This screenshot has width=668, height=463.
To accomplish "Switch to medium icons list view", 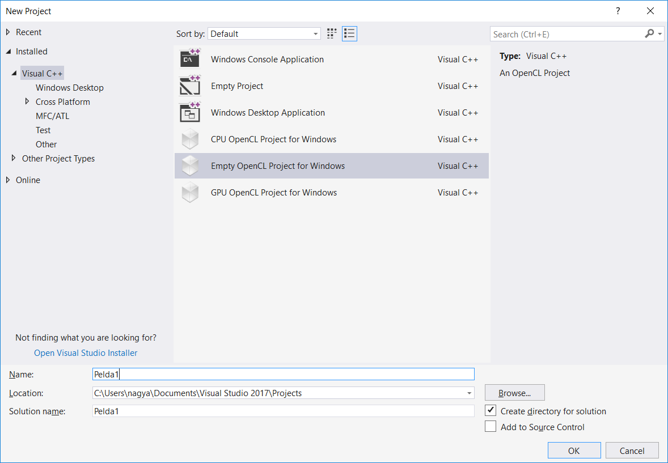I will (349, 34).
